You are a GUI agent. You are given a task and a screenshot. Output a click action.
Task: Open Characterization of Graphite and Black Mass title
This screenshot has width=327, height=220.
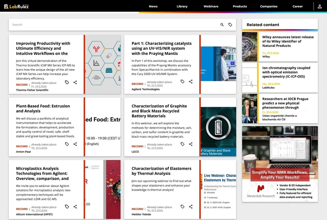(159, 111)
